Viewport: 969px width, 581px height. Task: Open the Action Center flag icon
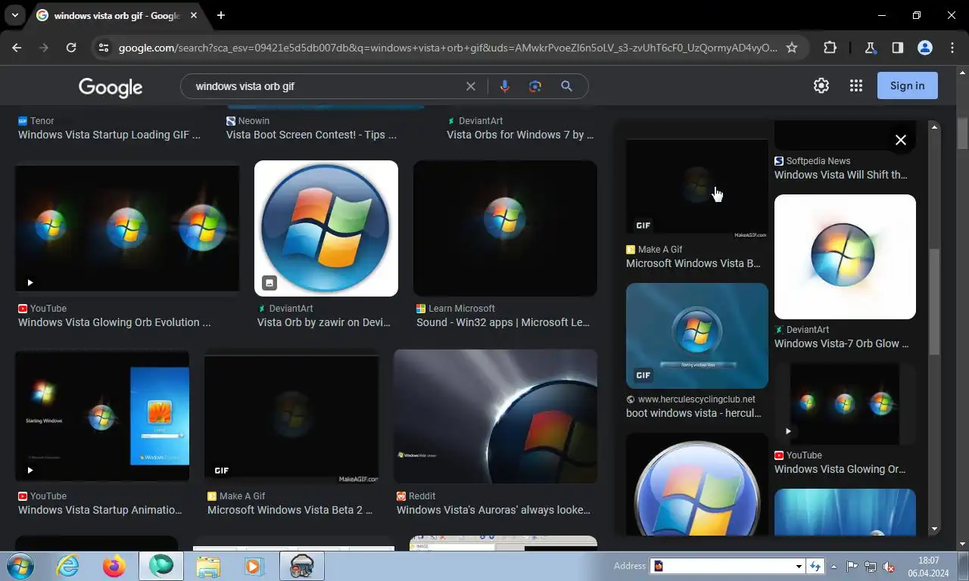click(x=852, y=566)
